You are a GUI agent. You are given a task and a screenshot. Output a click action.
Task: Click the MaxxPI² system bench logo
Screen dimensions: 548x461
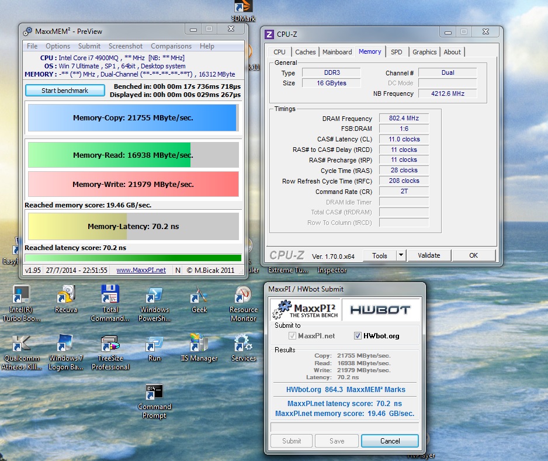point(306,310)
